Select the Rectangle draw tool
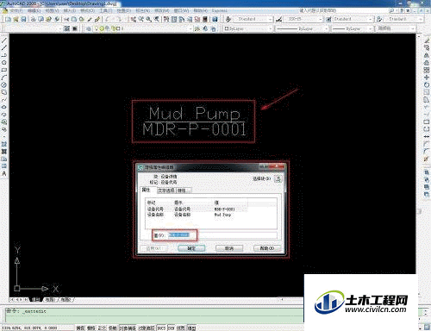This screenshot has width=431, height=331. pyautogui.click(x=4, y=70)
